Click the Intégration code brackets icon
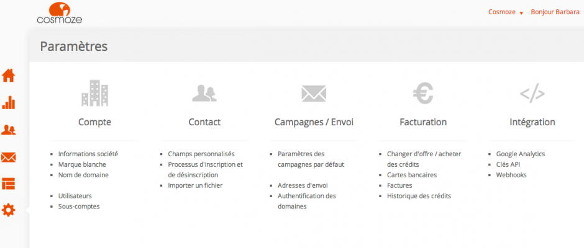This screenshot has height=248, width=584. click(x=532, y=94)
